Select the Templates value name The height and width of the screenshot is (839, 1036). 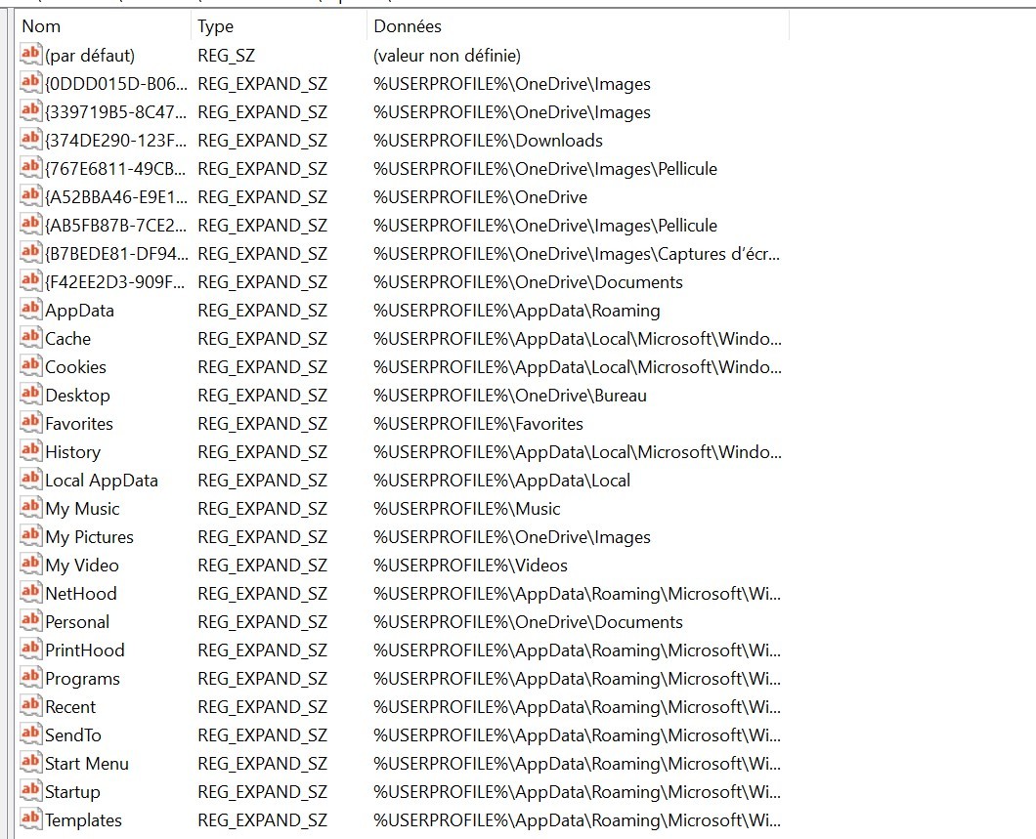[83, 820]
